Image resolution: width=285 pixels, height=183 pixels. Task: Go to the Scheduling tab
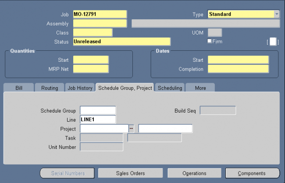click(170, 88)
